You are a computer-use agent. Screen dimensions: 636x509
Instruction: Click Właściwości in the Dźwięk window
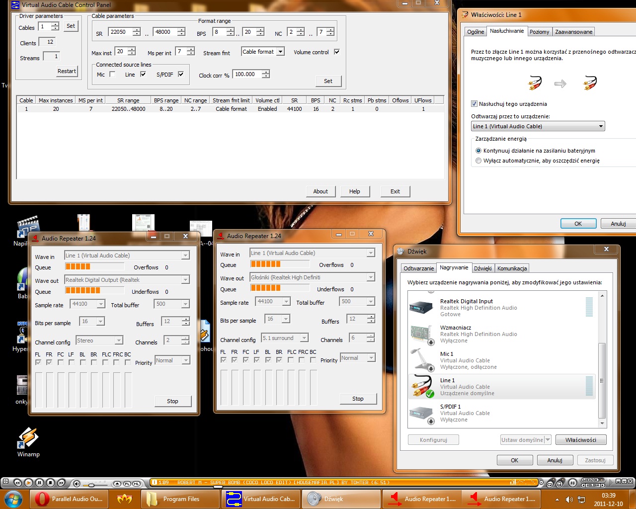point(580,440)
